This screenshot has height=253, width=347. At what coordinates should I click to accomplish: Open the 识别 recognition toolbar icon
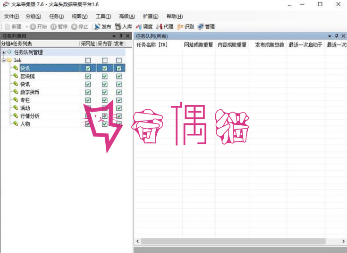point(180,27)
